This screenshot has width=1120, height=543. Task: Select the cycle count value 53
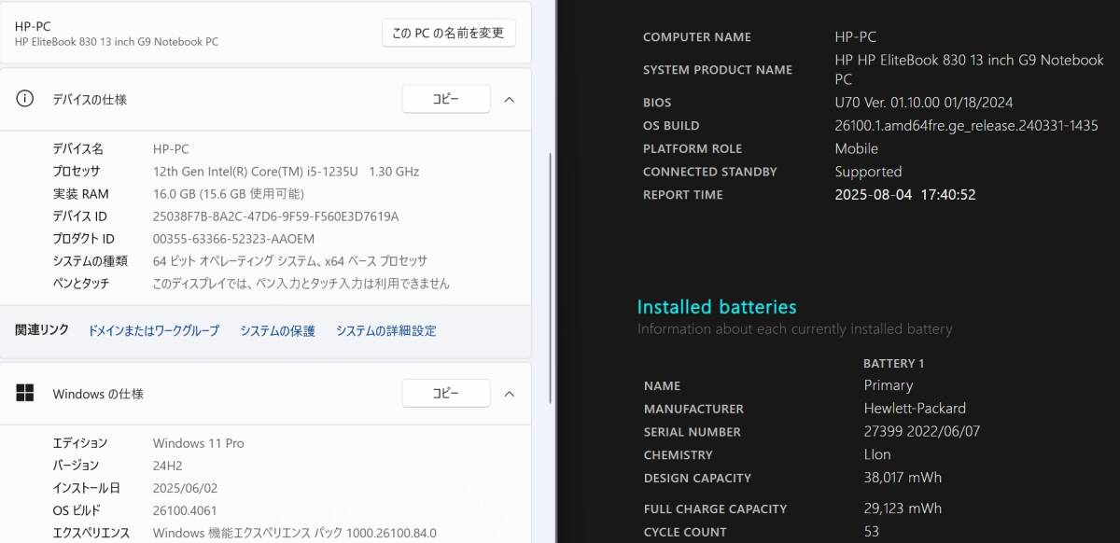(872, 532)
